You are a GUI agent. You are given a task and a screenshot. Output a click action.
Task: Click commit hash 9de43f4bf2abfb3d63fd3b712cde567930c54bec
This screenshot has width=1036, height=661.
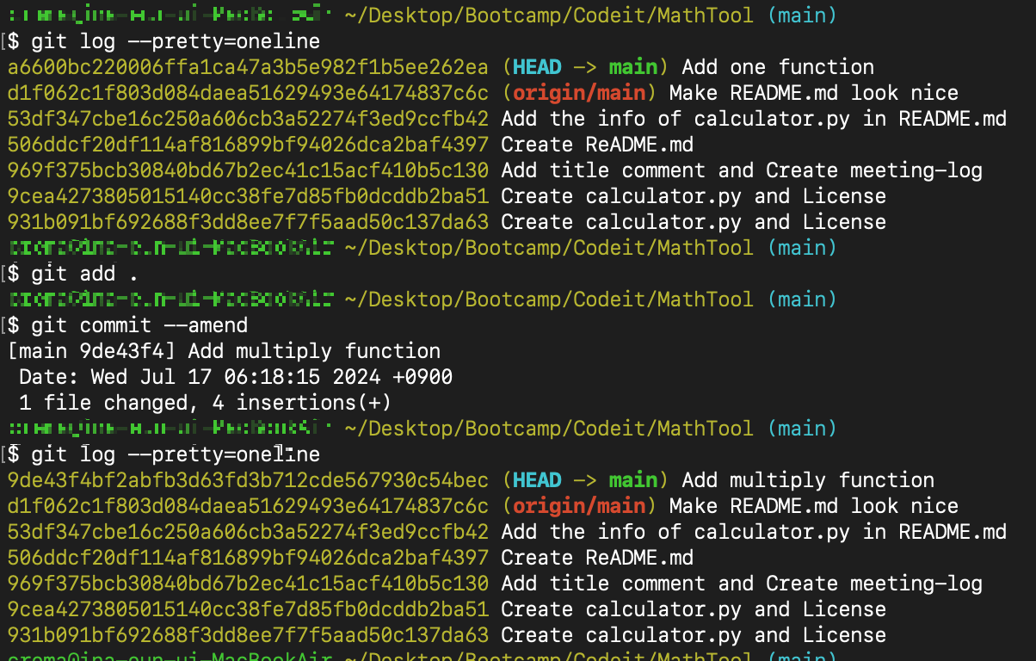248,480
